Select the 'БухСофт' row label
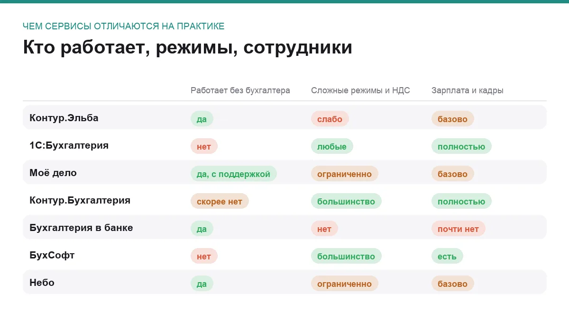This screenshot has height=320, width=569. (x=52, y=255)
